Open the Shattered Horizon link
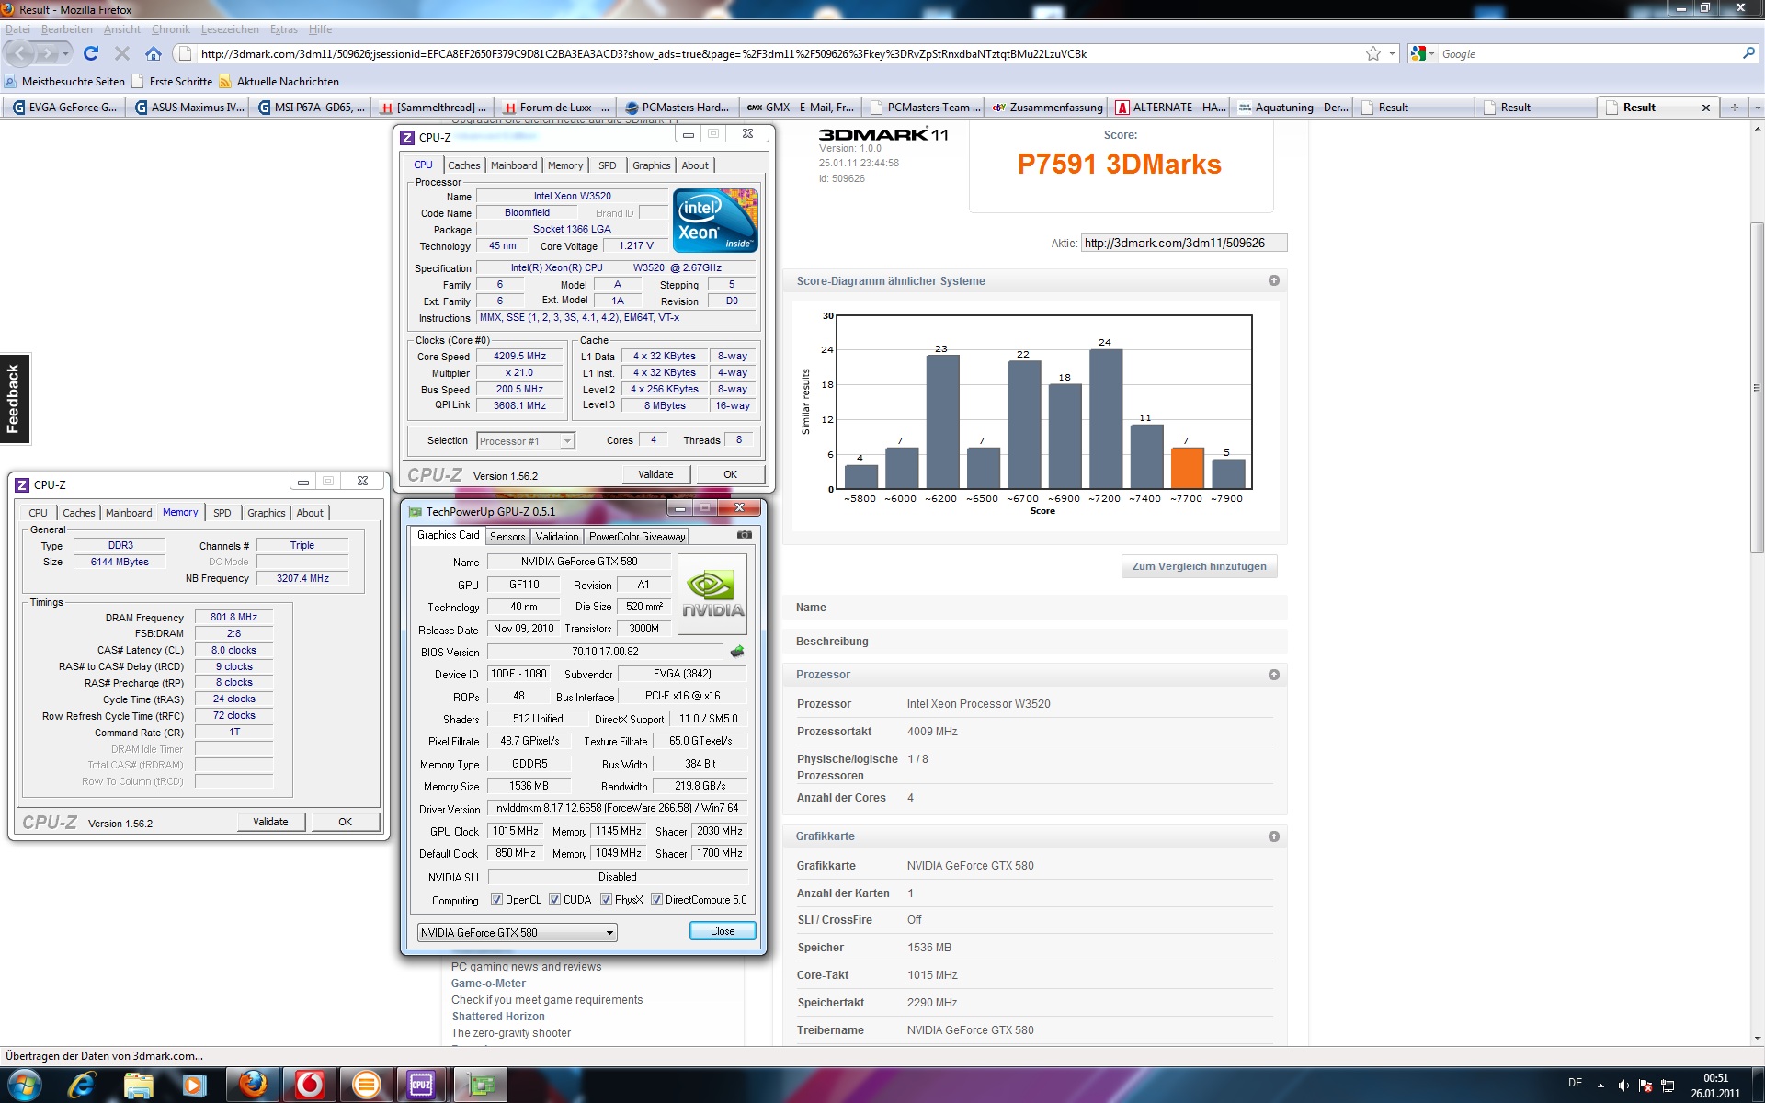The image size is (1765, 1103). 498,1017
